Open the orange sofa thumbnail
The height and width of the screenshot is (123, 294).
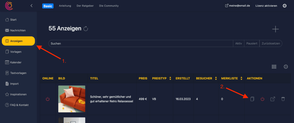(x=71, y=99)
